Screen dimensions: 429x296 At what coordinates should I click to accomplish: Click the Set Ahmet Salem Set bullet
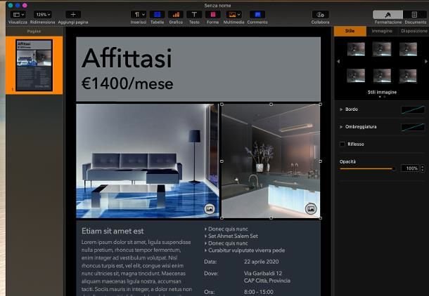(233, 236)
